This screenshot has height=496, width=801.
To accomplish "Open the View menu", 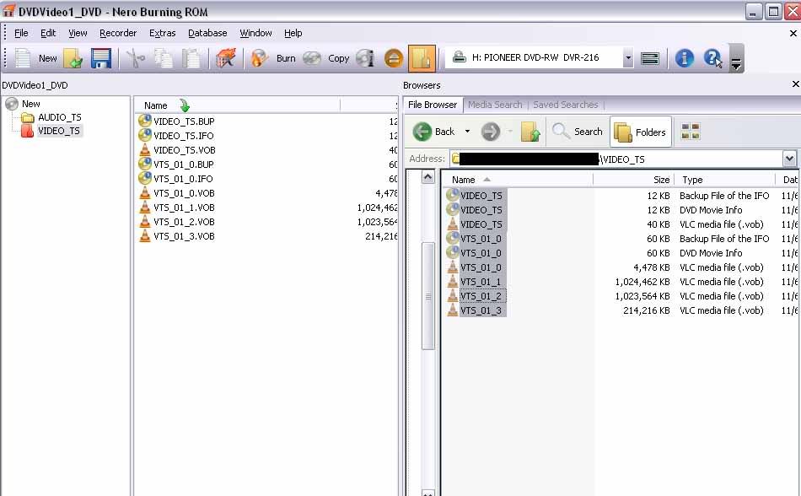I will tap(78, 33).
